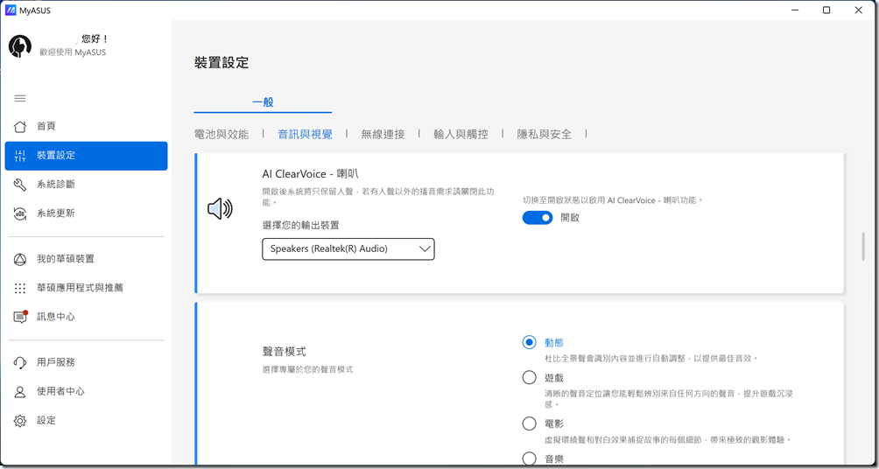The height and width of the screenshot is (469, 879).
Task: Click the 系統診斷 wrench icon
Action: (x=20, y=185)
